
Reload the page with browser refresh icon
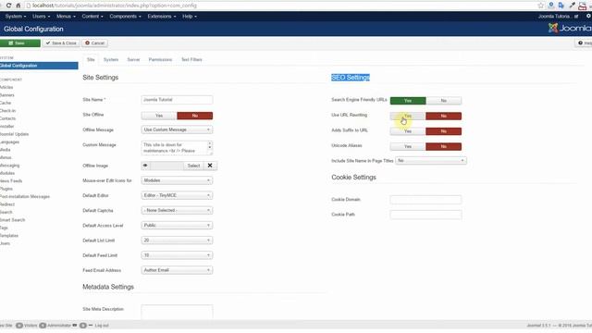click(8, 6)
